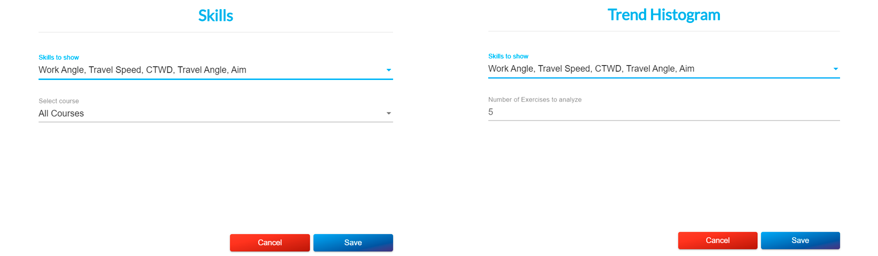This screenshot has height=256, width=878.
Task: Cancel the Trend Histogram changes
Action: click(717, 241)
